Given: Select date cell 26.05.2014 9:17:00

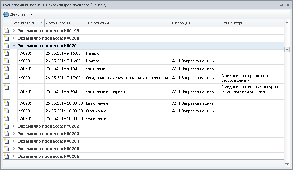Looking at the screenshot, I should pos(65,78).
